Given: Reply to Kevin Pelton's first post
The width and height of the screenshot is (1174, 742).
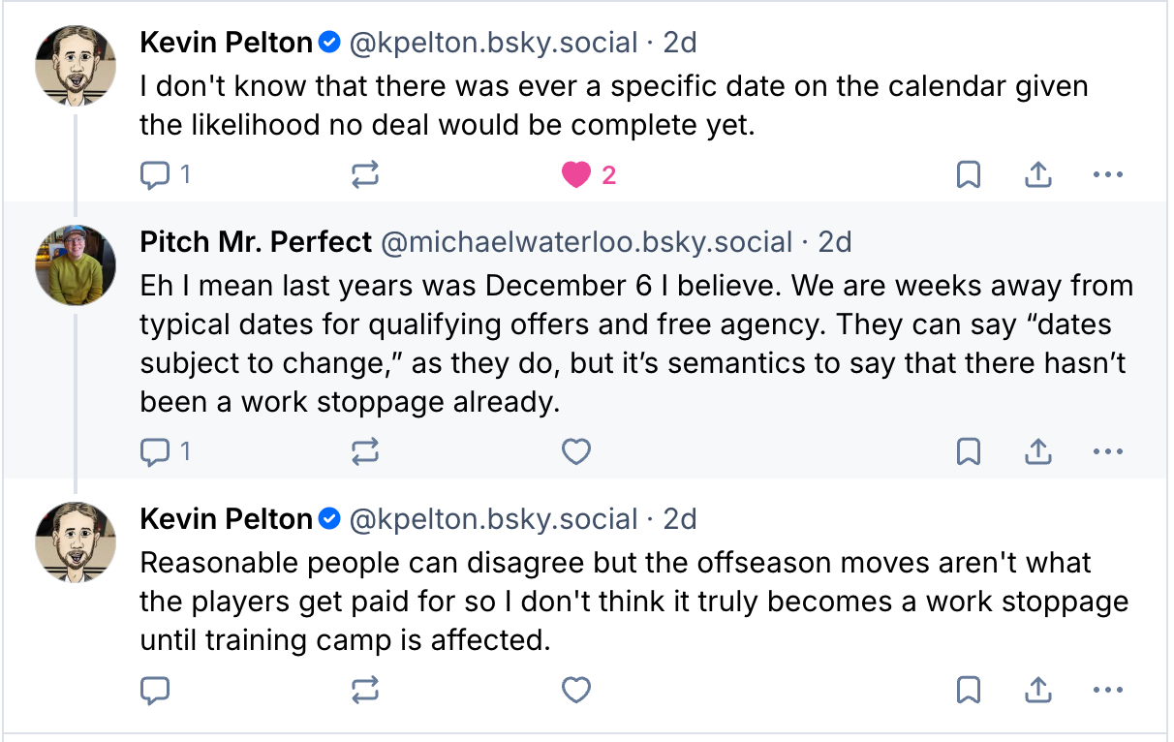Looking at the screenshot, I should coord(156,175).
